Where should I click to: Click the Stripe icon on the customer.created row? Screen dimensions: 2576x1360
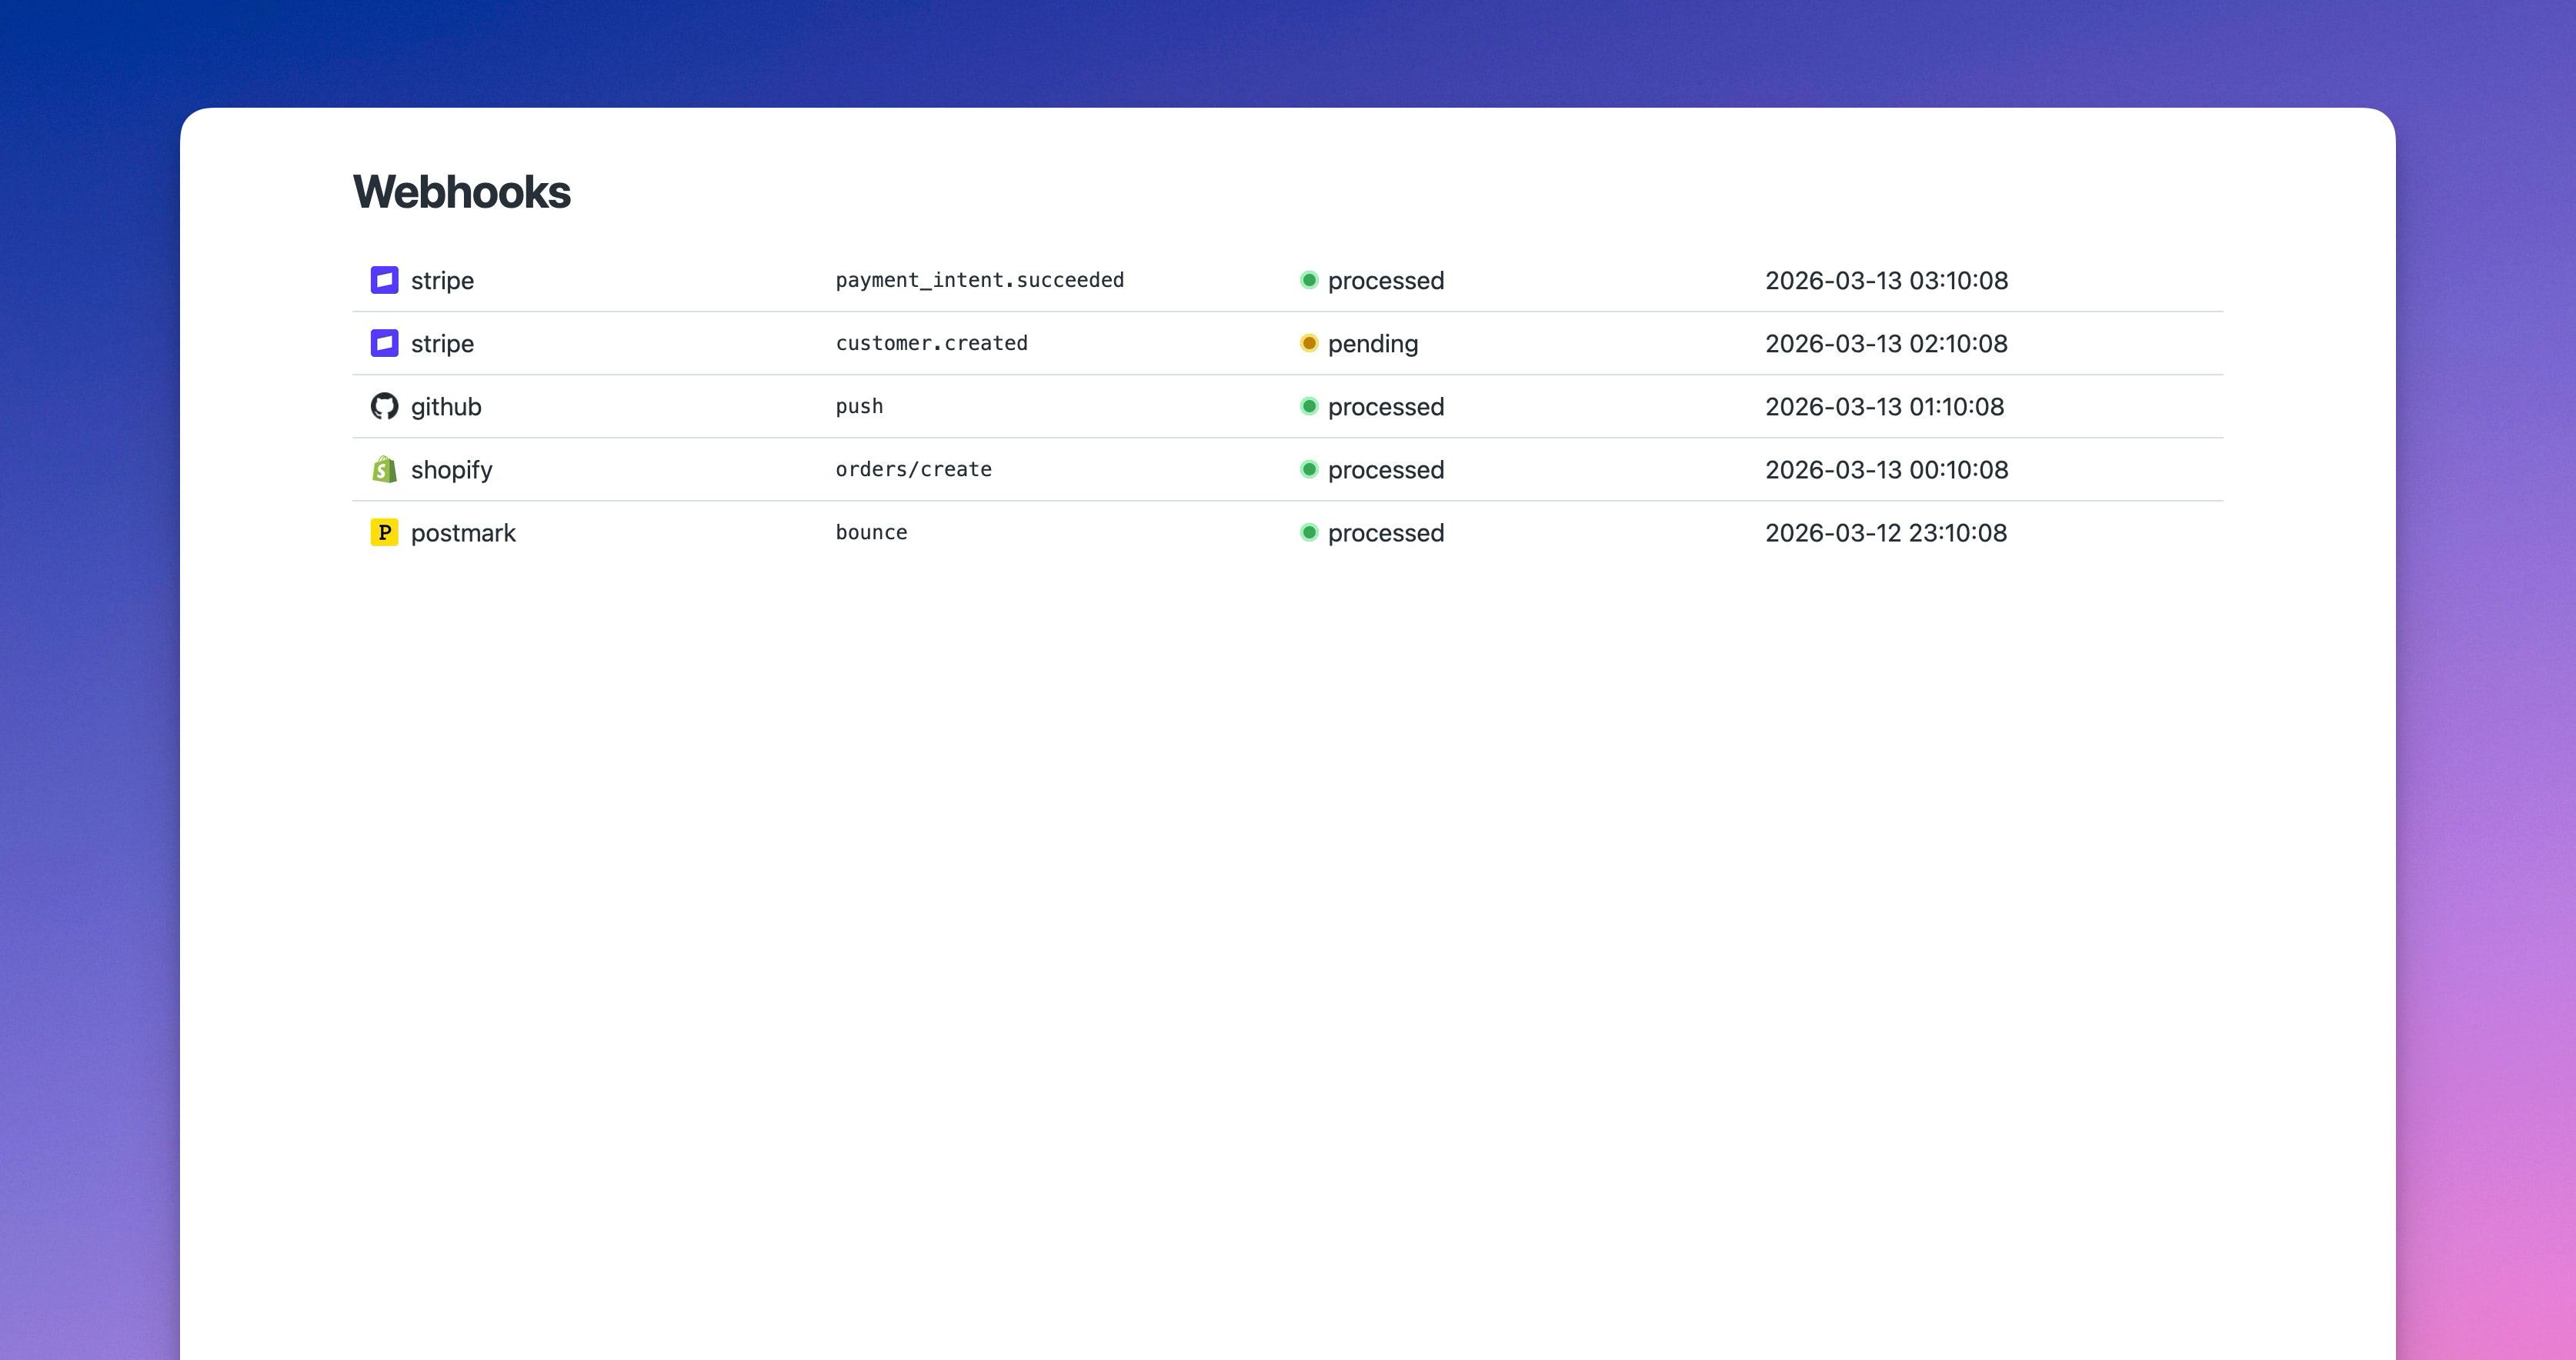384,343
